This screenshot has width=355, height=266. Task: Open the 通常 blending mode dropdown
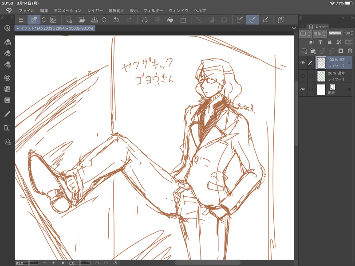click(x=319, y=34)
